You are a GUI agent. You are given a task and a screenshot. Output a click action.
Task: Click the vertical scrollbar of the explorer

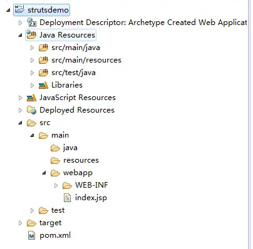(x=250, y=124)
